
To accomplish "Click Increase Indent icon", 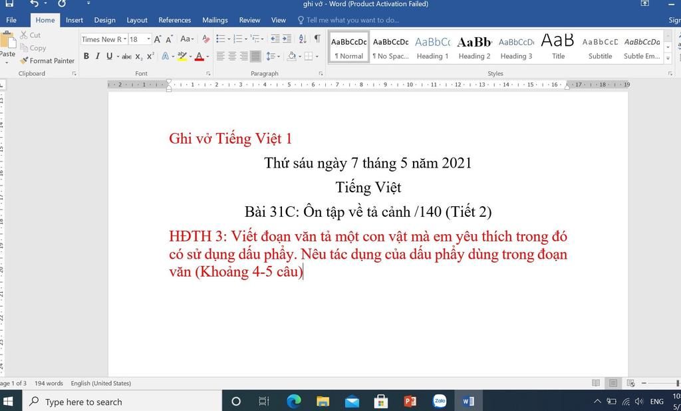I will tap(287, 39).
